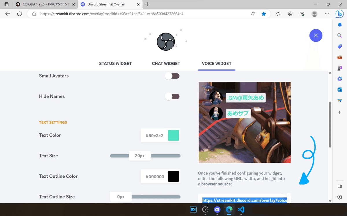Screen dimensions: 347x216
Task: Close the Streamkit overlay with the purple X
Action: click(x=316, y=36)
